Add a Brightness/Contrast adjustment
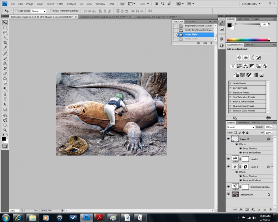Screen dimensions: 278x222 tap(239, 57)
